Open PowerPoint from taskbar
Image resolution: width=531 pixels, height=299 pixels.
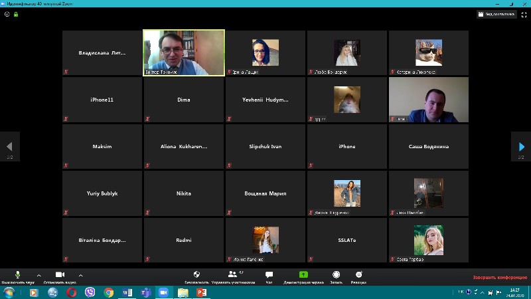tap(202, 292)
